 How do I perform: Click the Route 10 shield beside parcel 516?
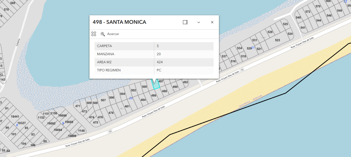click(242, 70)
